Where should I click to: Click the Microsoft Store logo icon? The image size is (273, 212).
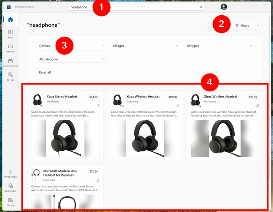click(8, 7)
